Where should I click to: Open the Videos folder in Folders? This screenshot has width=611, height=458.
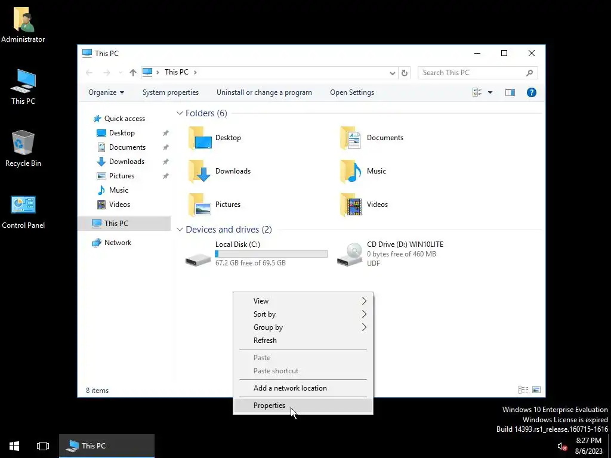tap(364, 205)
